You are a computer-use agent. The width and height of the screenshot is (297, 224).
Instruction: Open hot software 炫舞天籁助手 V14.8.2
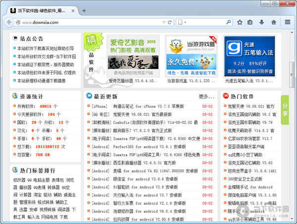tap(251, 131)
